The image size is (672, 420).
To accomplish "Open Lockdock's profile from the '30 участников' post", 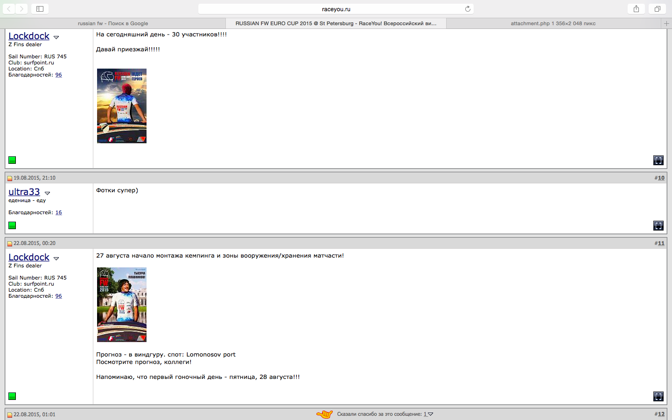I will pyautogui.click(x=29, y=36).
